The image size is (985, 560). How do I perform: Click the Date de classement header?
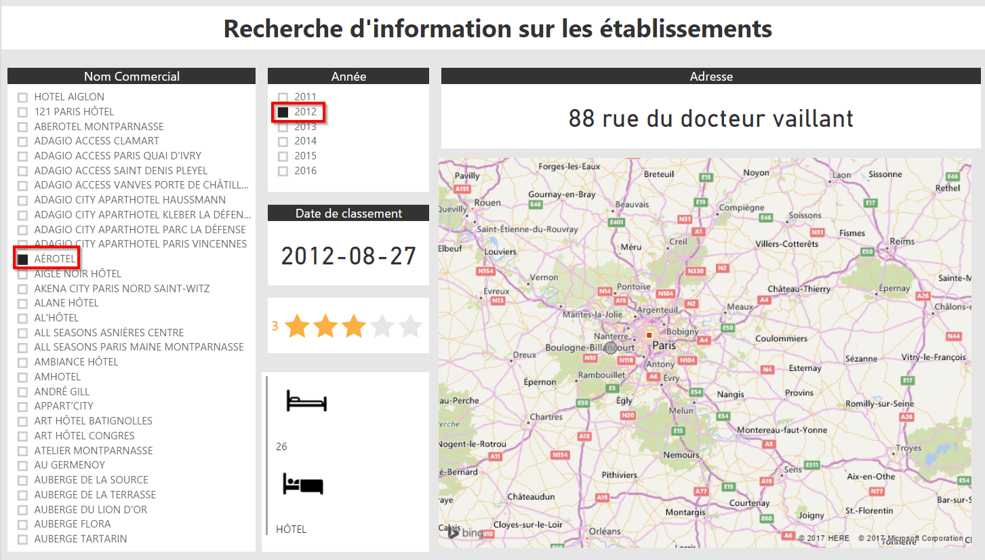click(x=348, y=214)
